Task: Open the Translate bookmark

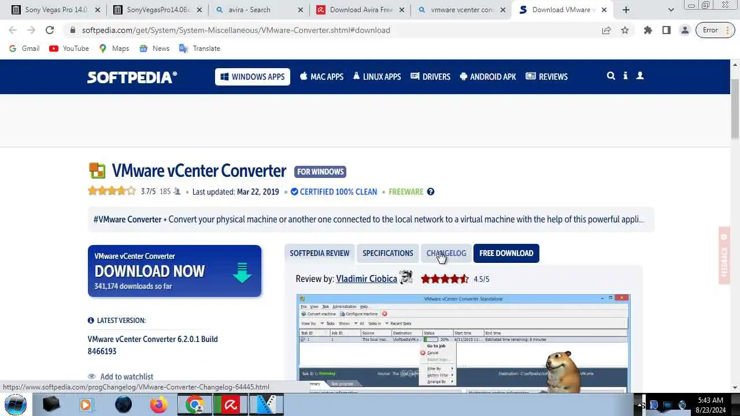Action: point(199,49)
